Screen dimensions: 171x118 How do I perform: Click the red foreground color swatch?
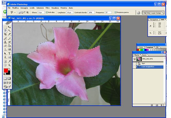6,71
